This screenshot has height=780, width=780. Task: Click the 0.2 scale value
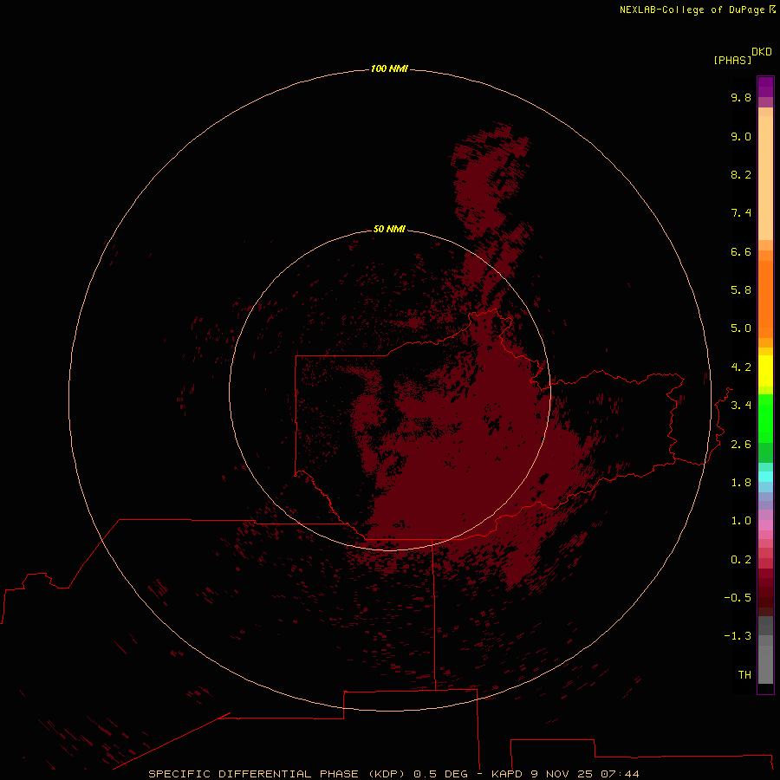point(741,560)
